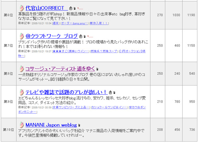This screenshot has height=144, width=199.
Task: Go to the MANANI Japon weblog link
Action: point(51,125)
